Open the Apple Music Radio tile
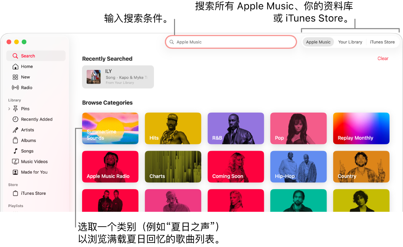The height and width of the screenshot is (247, 403). 110,167
